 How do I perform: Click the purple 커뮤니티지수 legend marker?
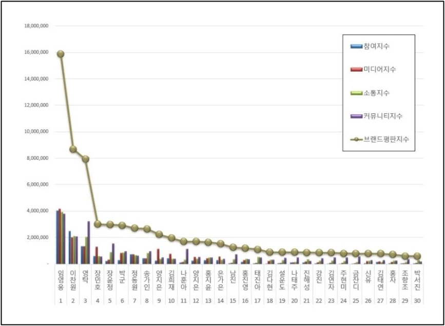(x=356, y=116)
